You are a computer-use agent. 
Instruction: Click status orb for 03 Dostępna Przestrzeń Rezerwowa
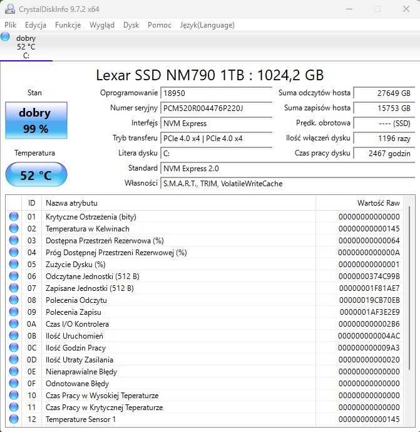click(14, 240)
